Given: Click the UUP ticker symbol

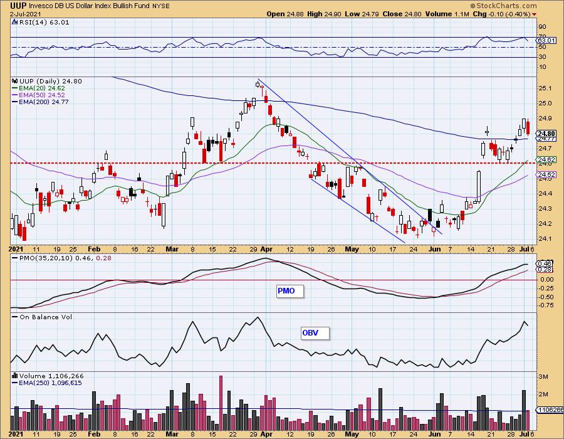Looking at the screenshot, I should (x=18, y=6).
